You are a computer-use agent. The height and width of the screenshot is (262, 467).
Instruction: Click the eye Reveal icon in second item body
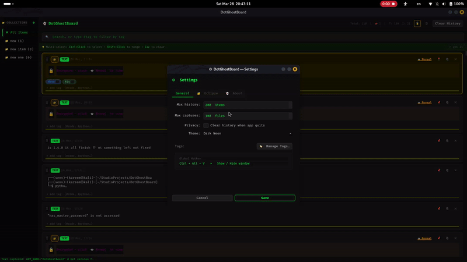tap(92, 114)
